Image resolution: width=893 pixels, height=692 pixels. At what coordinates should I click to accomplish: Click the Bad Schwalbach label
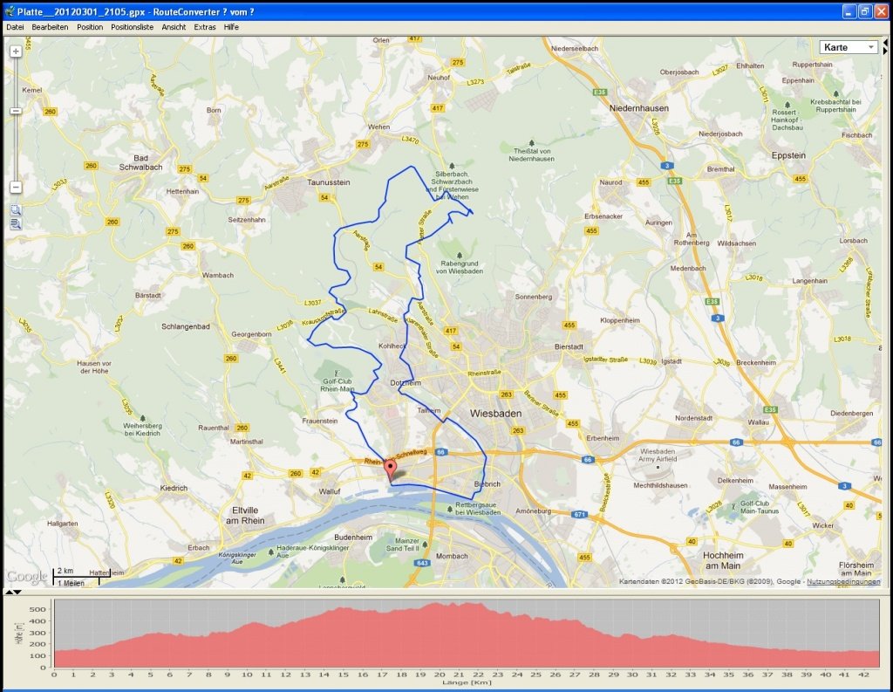pyautogui.click(x=140, y=162)
